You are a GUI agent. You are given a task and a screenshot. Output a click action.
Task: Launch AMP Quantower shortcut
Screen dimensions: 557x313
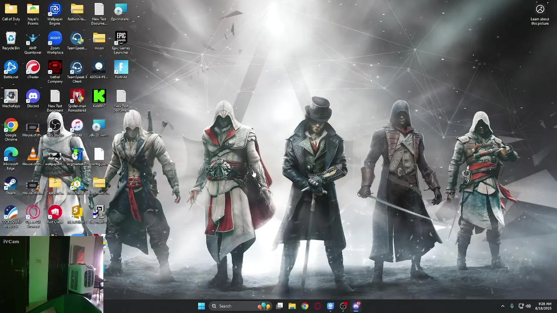[33, 43]
